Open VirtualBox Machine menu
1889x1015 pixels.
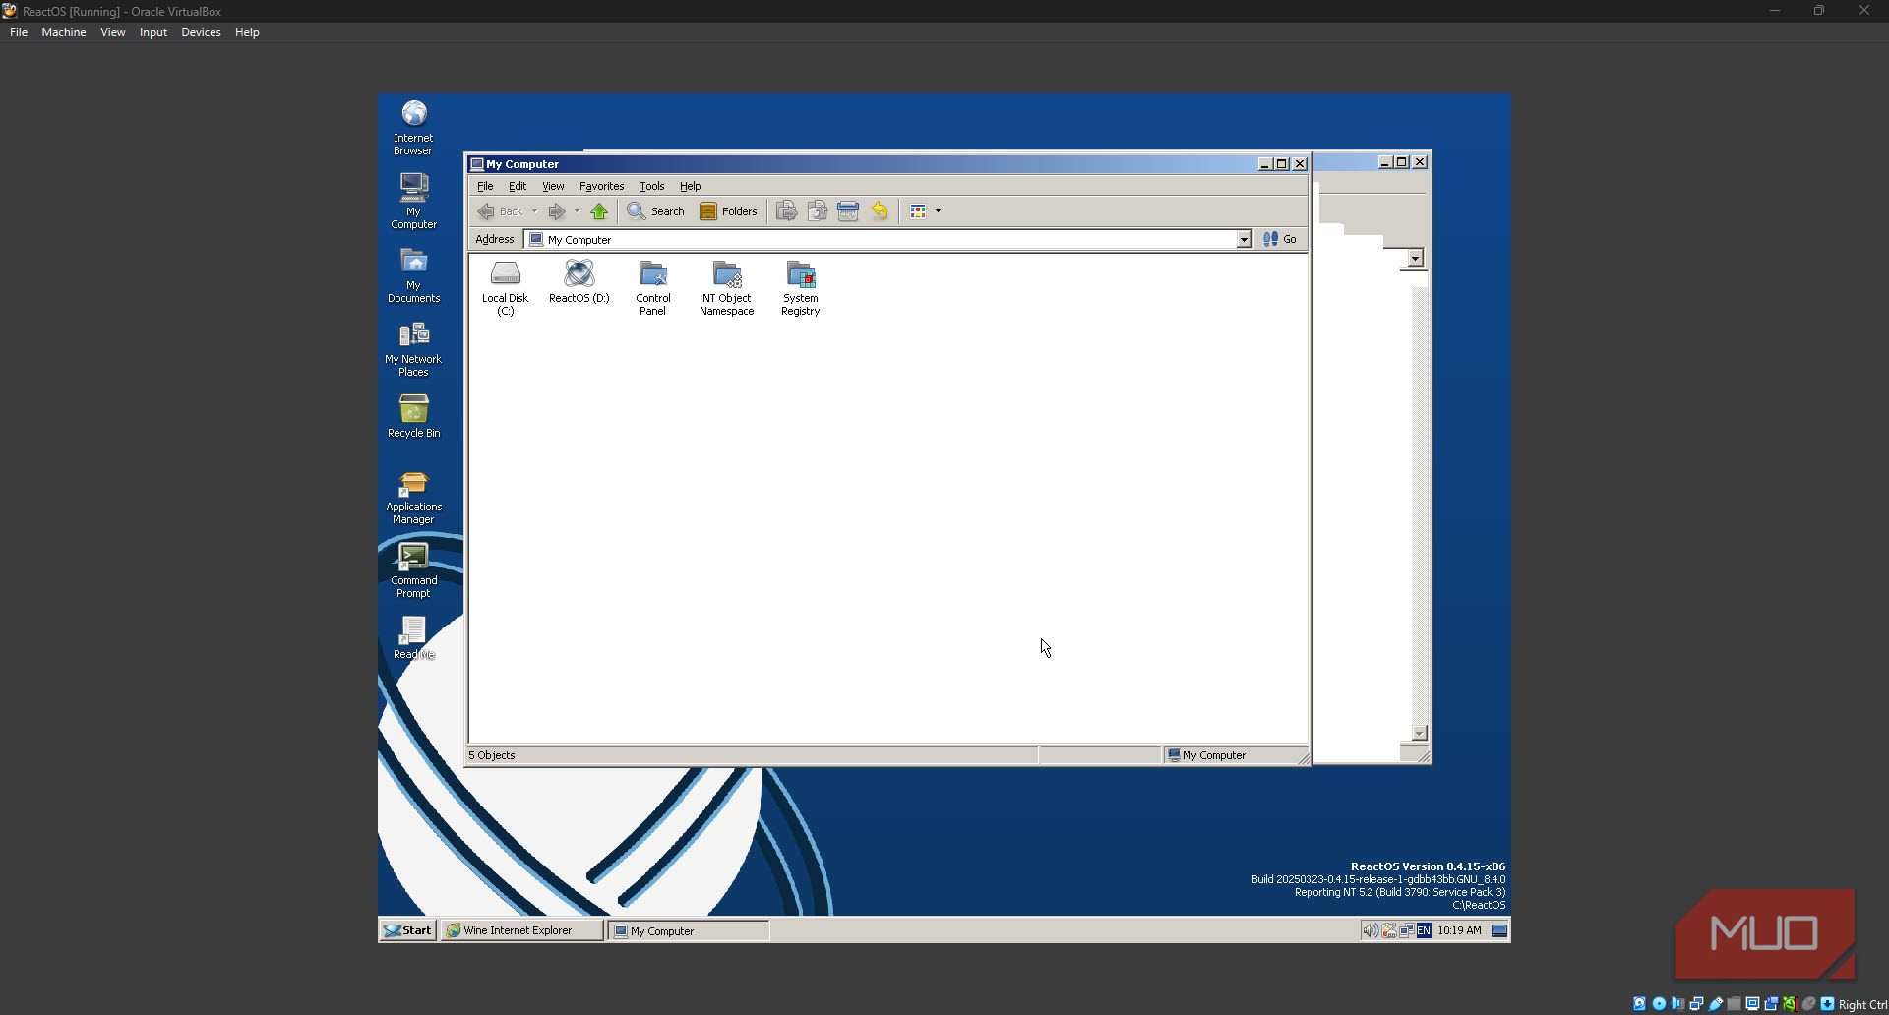(x=64, y=32)
